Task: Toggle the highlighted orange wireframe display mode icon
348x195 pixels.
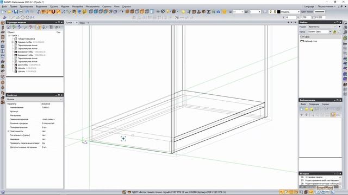Action: [x=141, y=11]
